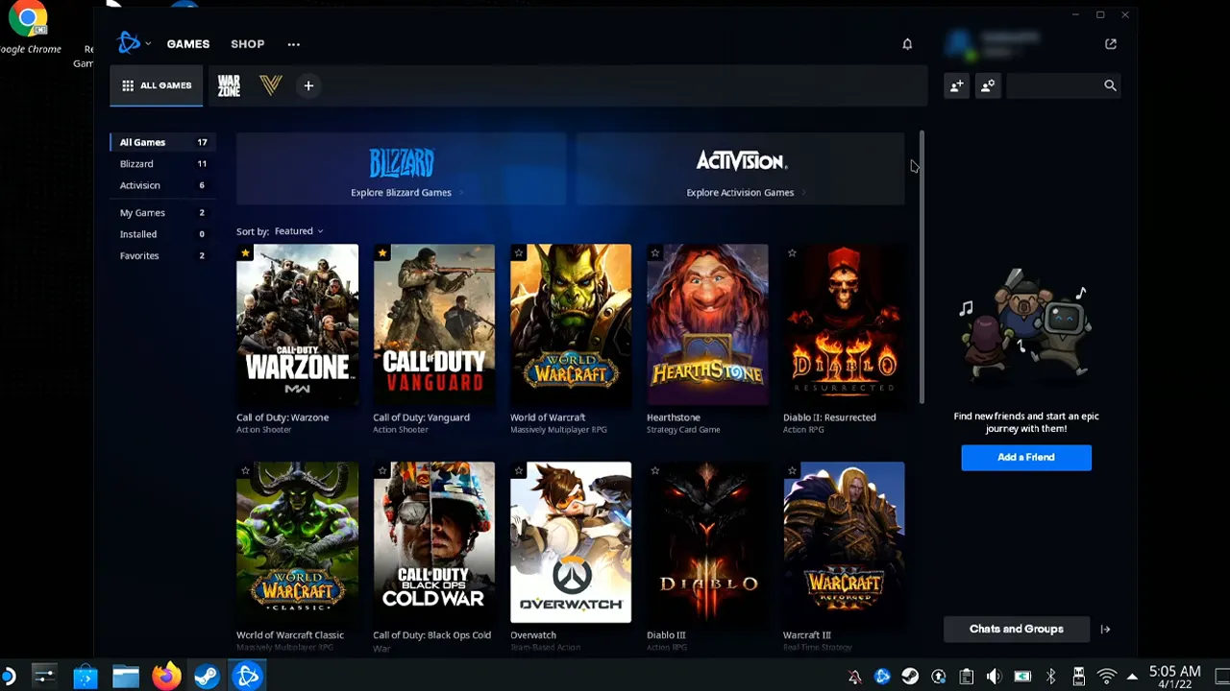The height and width of the screenshot is (691, 1230).
Task: Open the Vanguard V favorite shortcut
Action: click(x=270, y=85)
